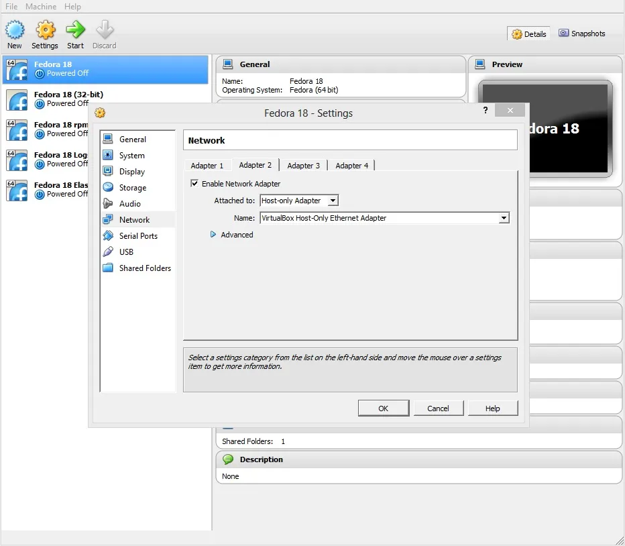This screenshot has height=546, width=625.
Task: Open the Display settings category
Action: point(131,172)
